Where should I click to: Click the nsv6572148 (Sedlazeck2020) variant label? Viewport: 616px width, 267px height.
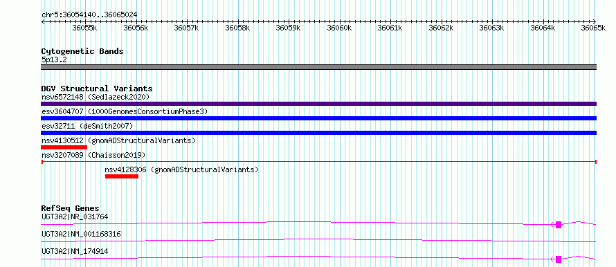96,97
